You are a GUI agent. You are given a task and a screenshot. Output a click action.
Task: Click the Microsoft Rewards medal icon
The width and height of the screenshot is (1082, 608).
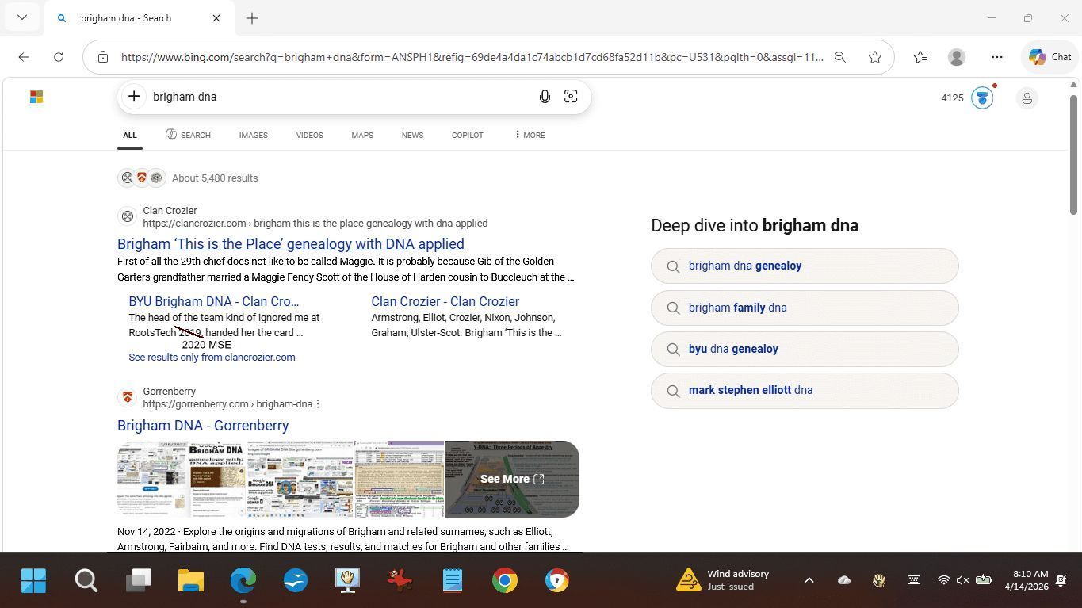(982, 98)
